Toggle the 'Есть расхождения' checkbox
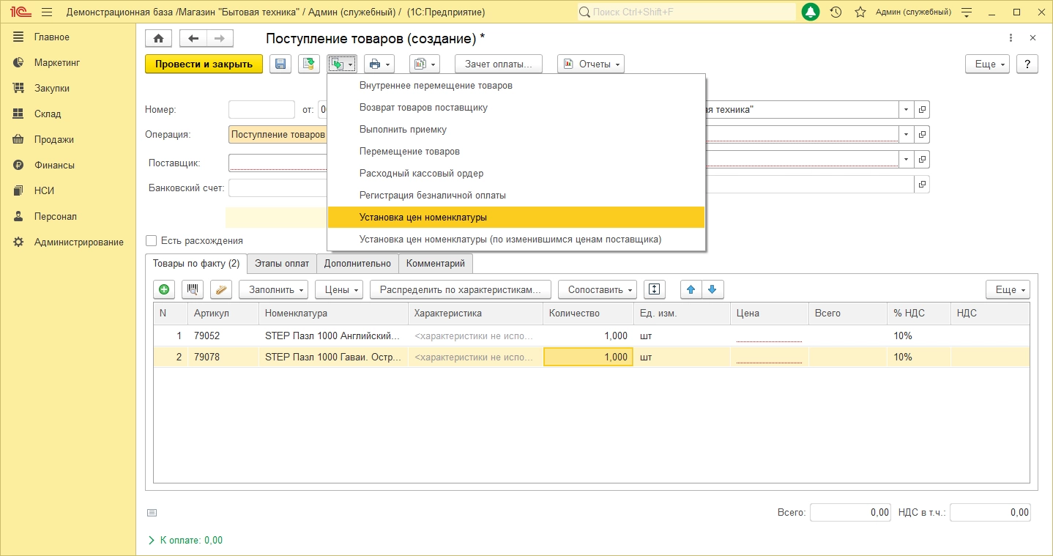The image size is (1053, 556). pyautogui.click(x=152, y=240)
